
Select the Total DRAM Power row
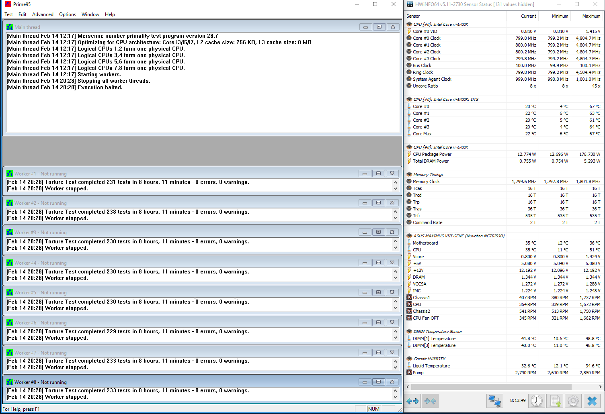(x=504, y=161)
